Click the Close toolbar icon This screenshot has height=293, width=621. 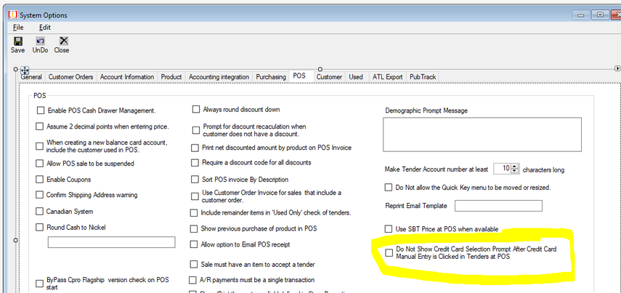pyautogui.click(x=63, y=41)
